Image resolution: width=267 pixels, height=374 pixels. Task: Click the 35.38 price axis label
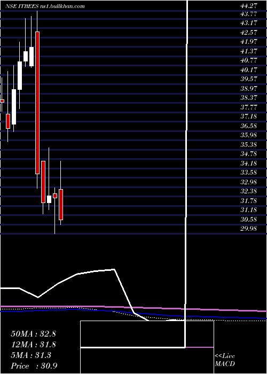point(249,145)
